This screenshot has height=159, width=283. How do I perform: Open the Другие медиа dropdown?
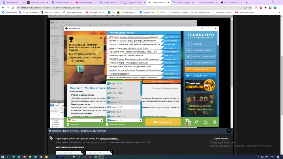click(x=221, y=138)
